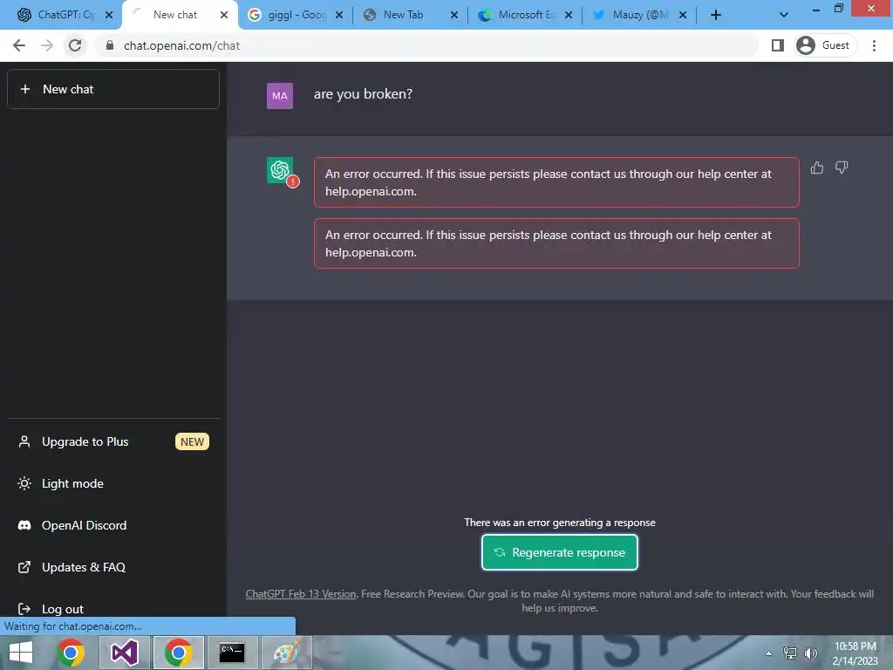Click the address bar URL field
This screenshot has height=670, width=893.
(427, 45)
